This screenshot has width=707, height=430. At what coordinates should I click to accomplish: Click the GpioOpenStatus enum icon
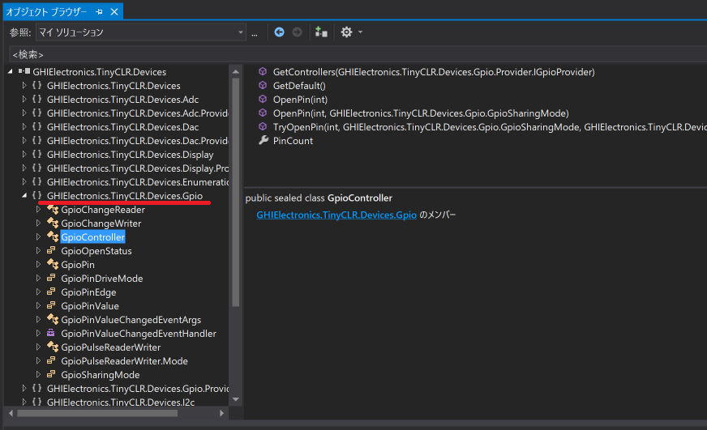click(51, 250)
